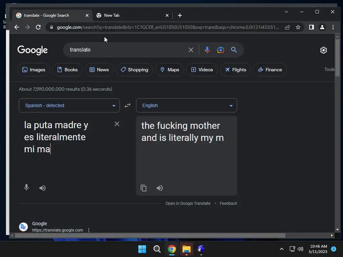Click the vertical scrollbar thumb

click(x=337, y=58)
